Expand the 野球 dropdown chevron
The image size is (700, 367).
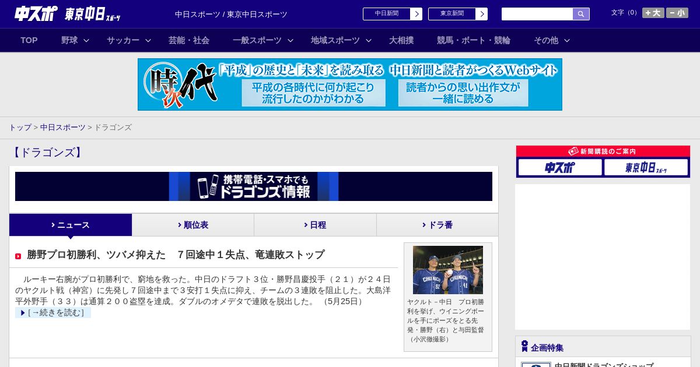click(86, 41)
